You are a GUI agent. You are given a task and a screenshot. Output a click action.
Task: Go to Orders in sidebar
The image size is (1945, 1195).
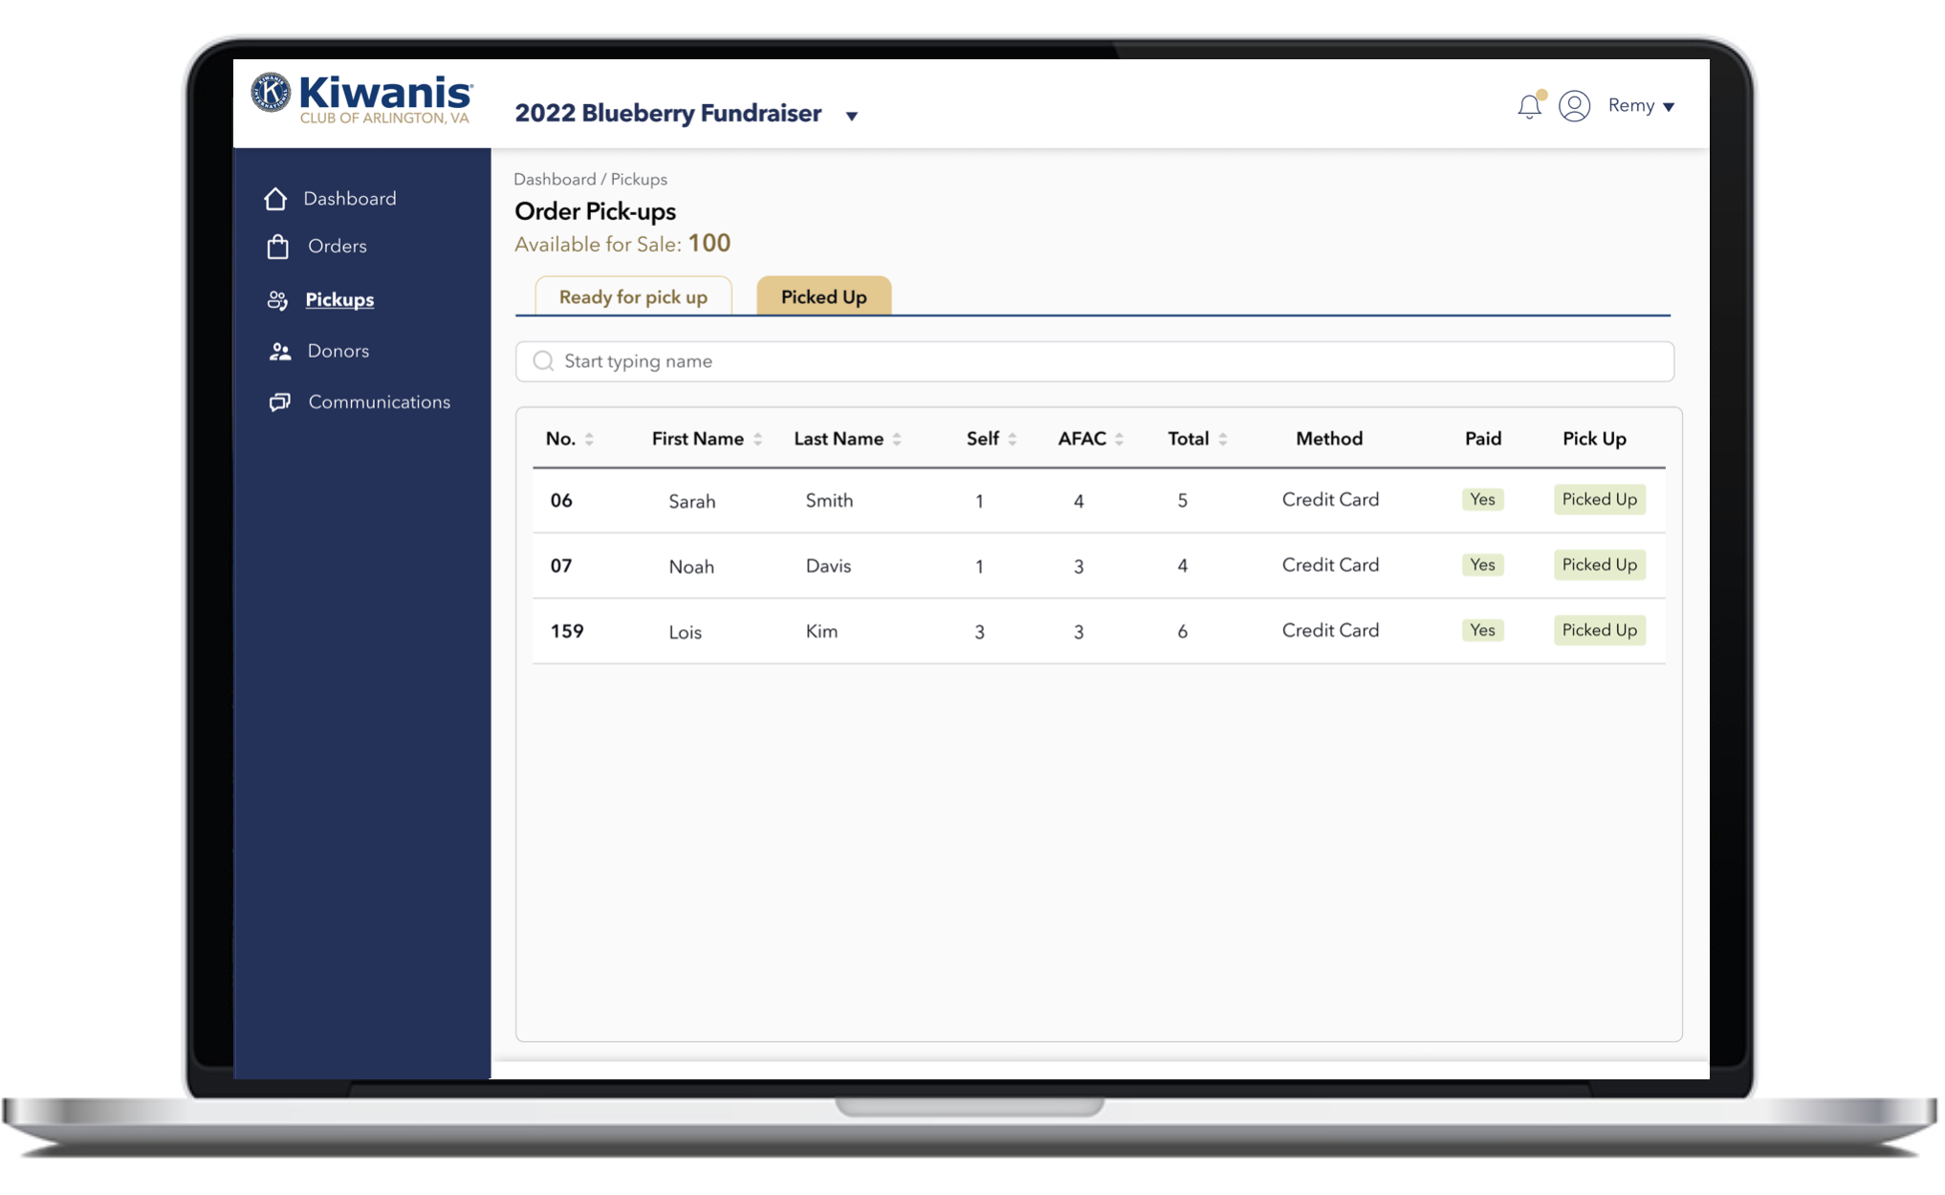[x=338, y=246]
